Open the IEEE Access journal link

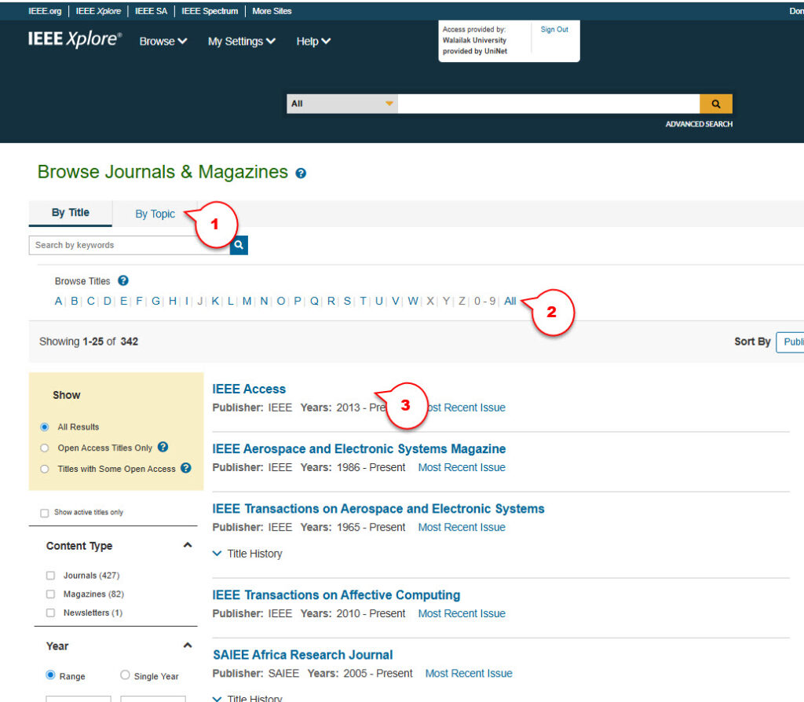pyautogui.click(x=249, y=389)
